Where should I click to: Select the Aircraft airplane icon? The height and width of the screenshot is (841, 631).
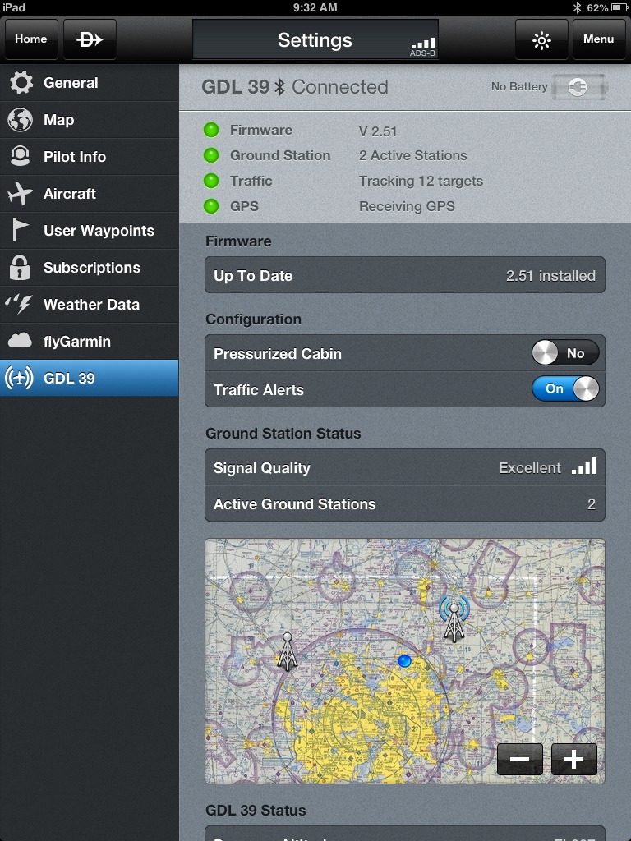click(x=21, y=193)
